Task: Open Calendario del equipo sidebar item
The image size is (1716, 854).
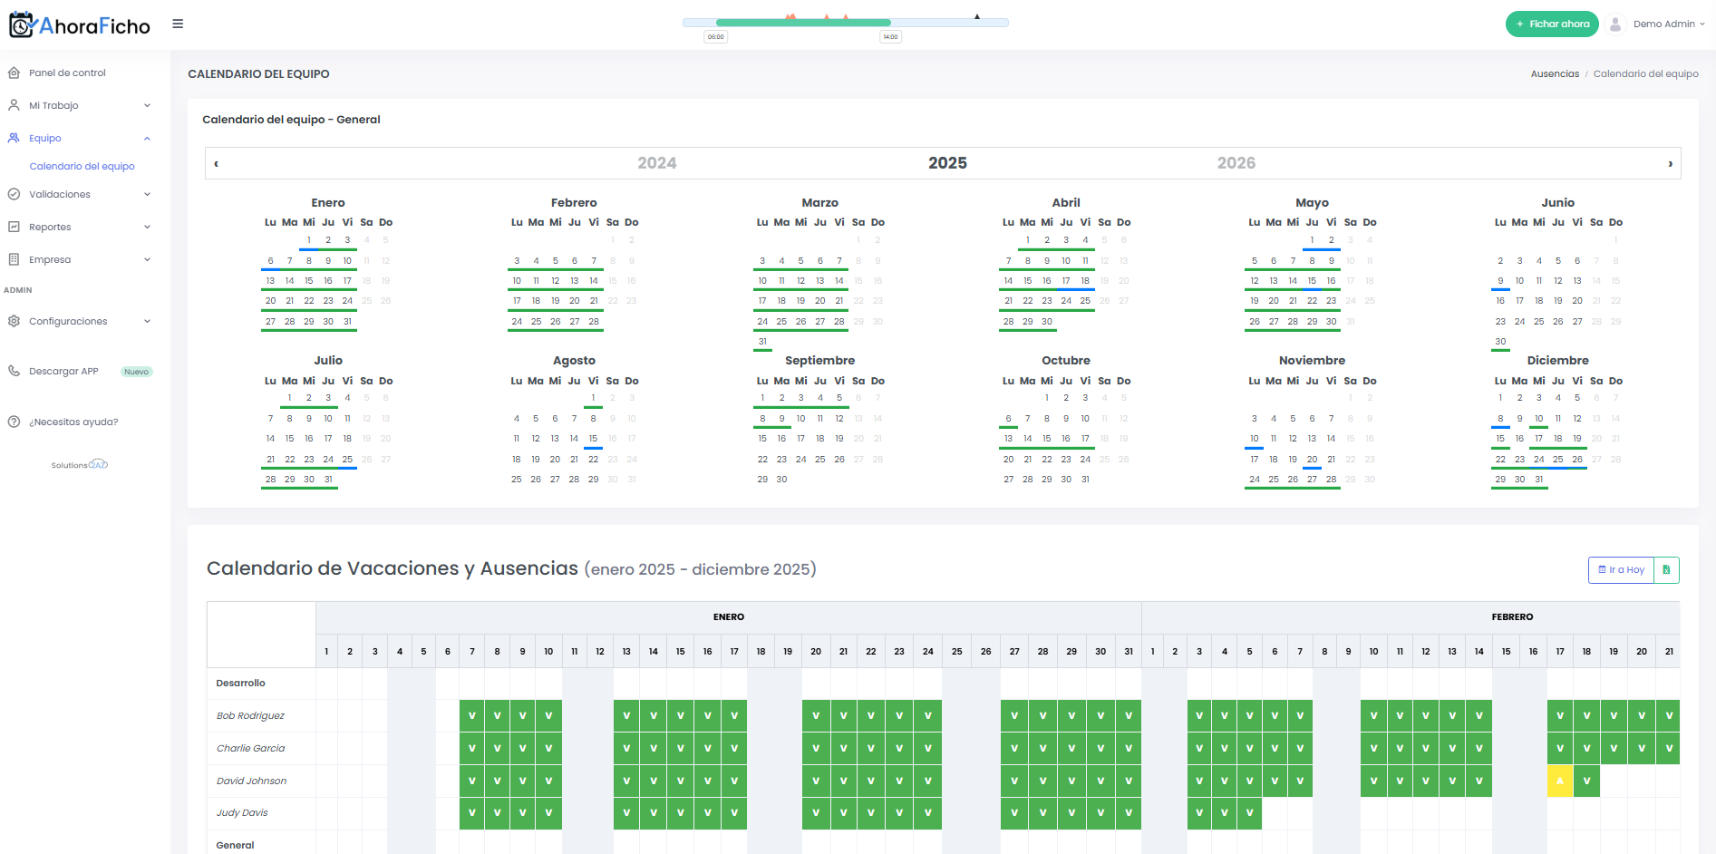Action: click(82, 166)
